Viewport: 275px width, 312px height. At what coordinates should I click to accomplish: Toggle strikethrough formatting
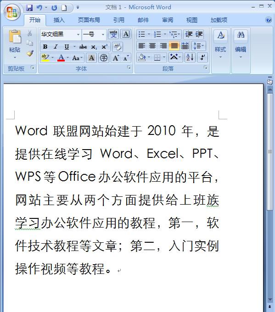click(83, 47)
